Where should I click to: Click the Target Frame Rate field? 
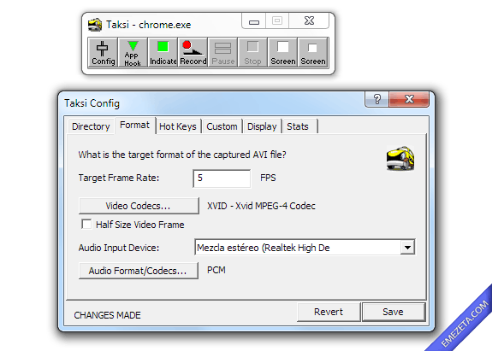click(x=222, y=178)
